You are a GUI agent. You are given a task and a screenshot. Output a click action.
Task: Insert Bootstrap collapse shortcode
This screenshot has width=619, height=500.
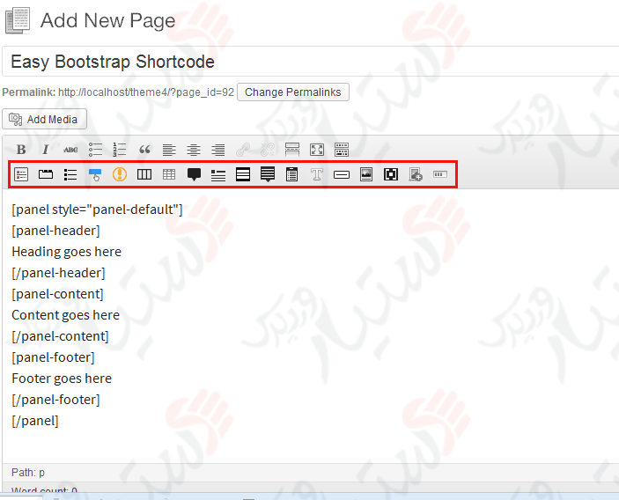click(x=21, y=174)
